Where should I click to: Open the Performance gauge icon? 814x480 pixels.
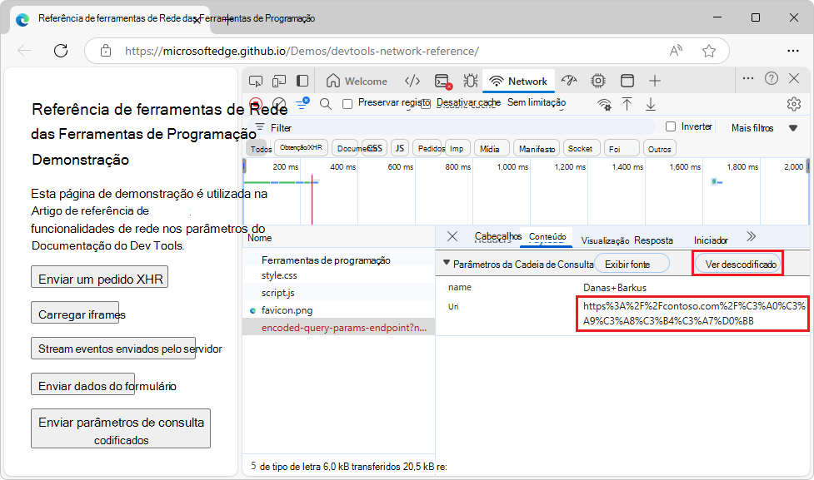569,81
